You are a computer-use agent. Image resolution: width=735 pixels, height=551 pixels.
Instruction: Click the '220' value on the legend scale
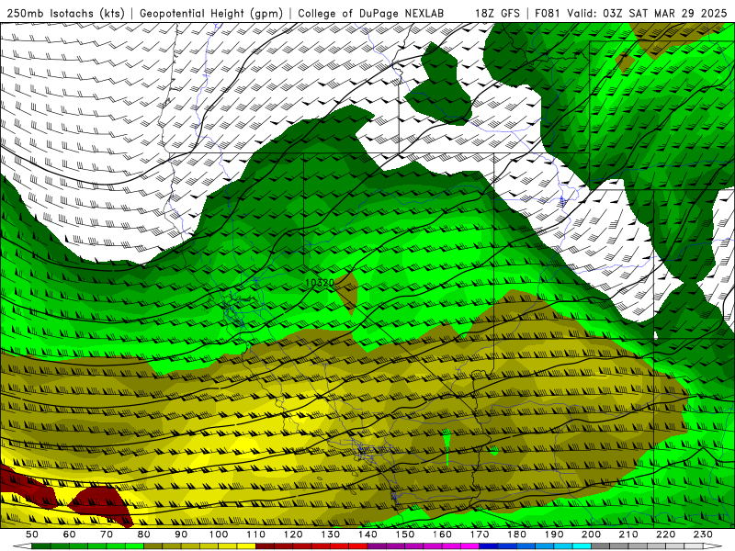click(665, 534)
